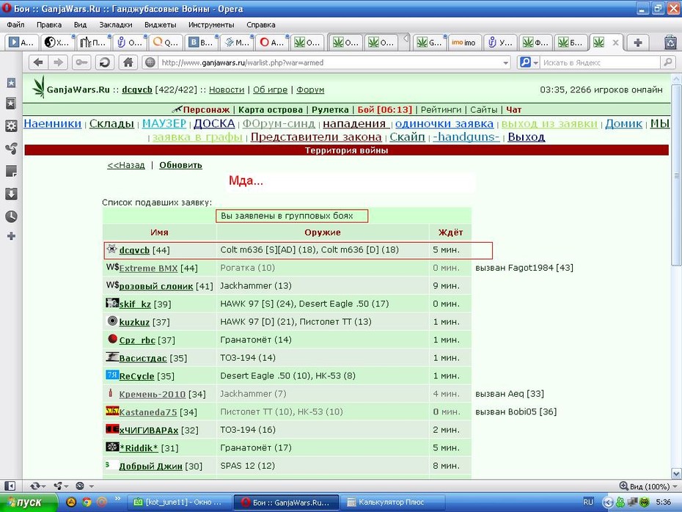The width and height of the screenshot is (682, 512).
Task: Open the пуск Start button
Action: click(29, 502)
